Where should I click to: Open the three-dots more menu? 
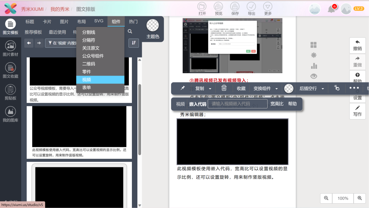click(x=354, y=88)
